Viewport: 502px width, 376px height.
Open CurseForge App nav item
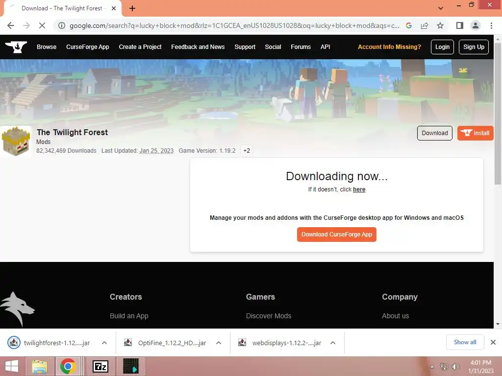tap(88, 47)
